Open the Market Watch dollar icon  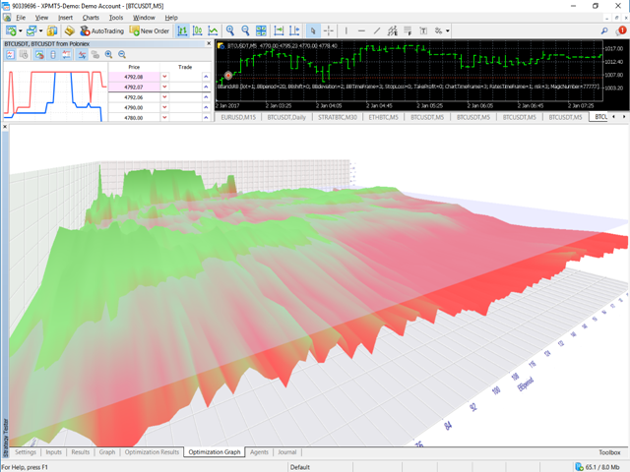pos(52,30)
